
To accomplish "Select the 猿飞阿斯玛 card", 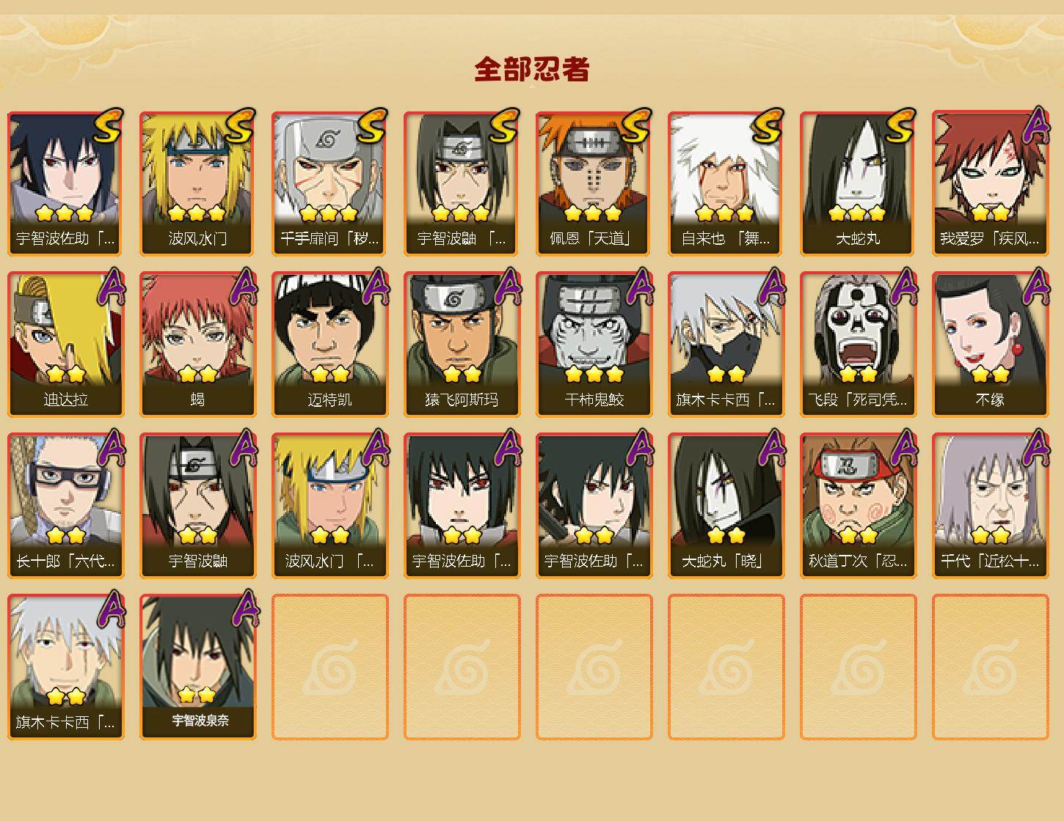I will pos(462,345).
